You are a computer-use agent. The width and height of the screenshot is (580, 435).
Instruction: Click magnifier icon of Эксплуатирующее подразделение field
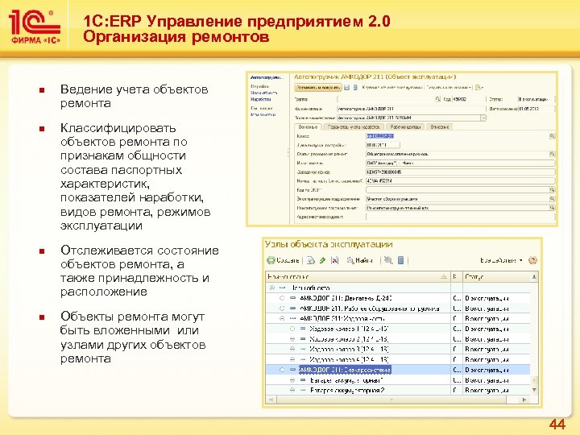click(x=552, y=199)
